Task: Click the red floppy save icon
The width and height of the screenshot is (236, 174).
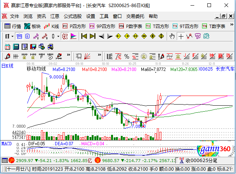Action: pos(33,47)
